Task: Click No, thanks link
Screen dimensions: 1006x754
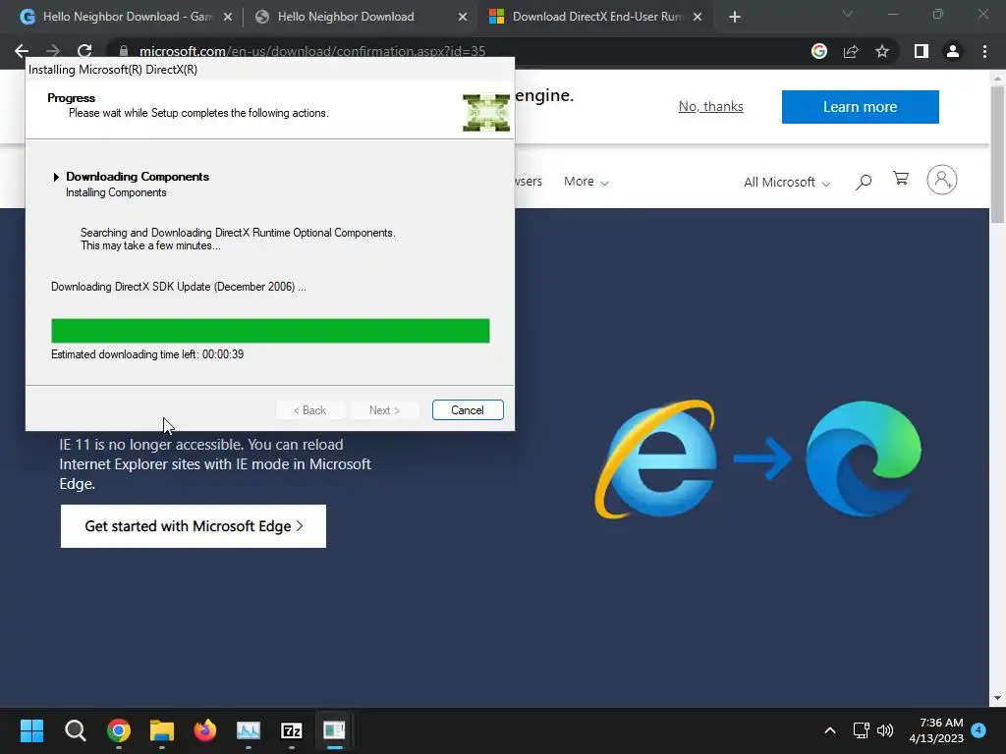Action: [711, 106]
